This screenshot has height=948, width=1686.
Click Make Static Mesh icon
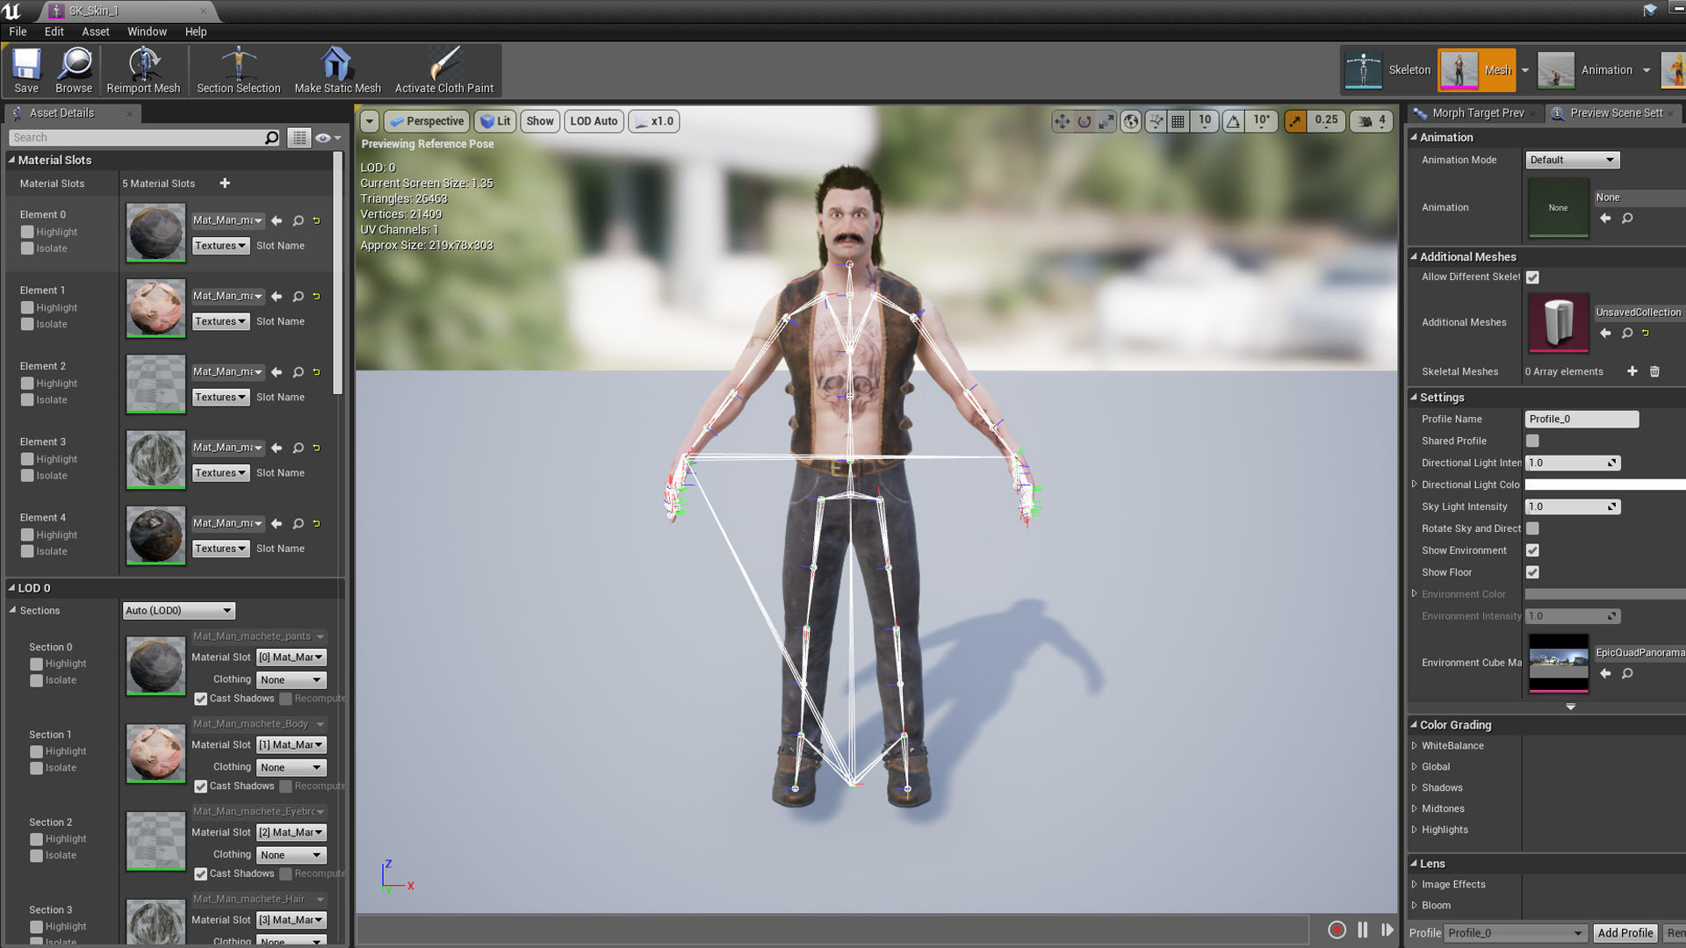coord(337,70)
